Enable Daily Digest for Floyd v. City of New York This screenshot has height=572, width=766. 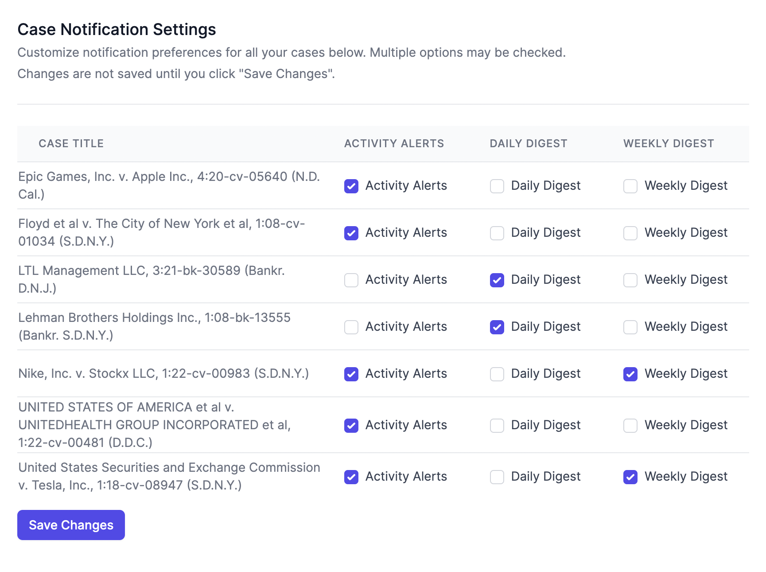497,233
